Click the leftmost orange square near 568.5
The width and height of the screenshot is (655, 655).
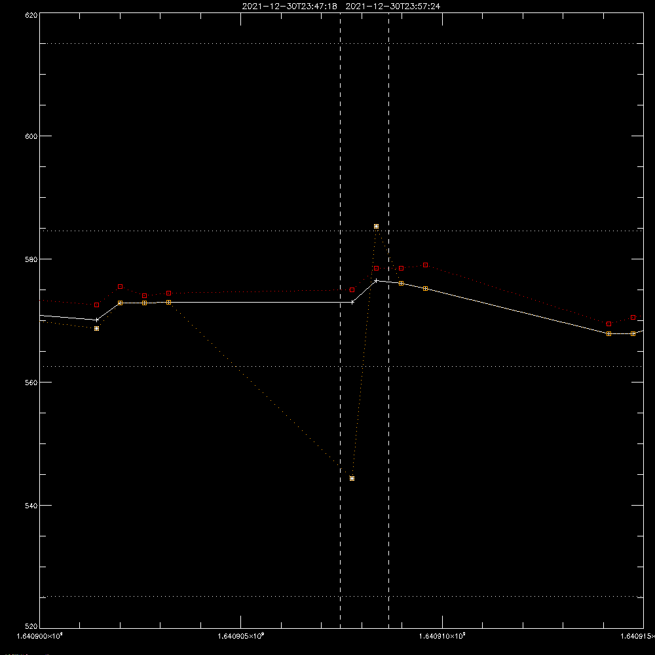click(97, 329)
